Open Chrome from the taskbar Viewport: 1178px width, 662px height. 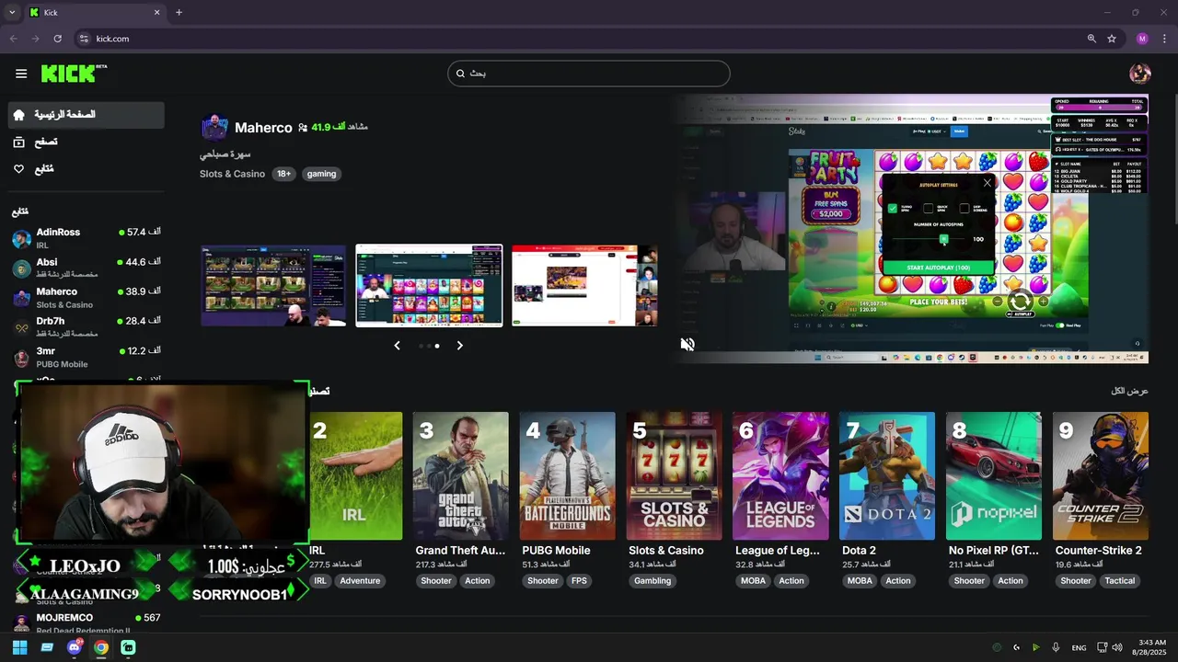click(101, 647)
